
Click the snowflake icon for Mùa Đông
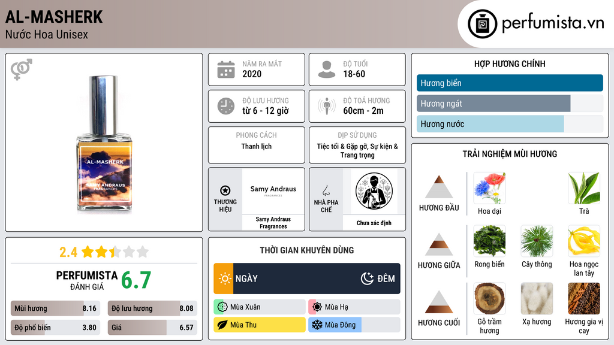click(x=317, y=325)
